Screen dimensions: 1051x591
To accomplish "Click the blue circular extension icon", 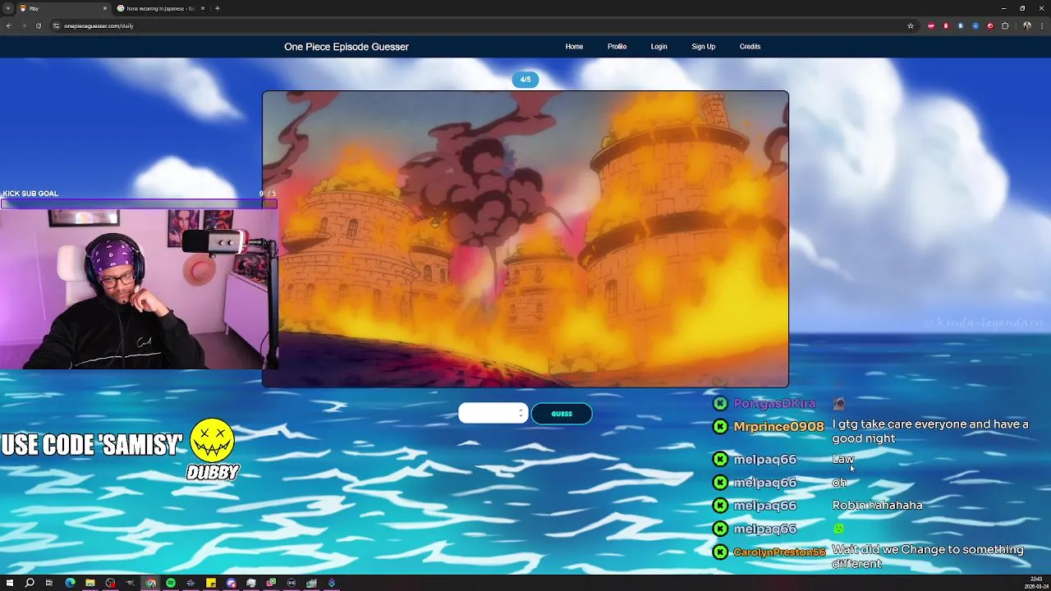I will [975, 25].
